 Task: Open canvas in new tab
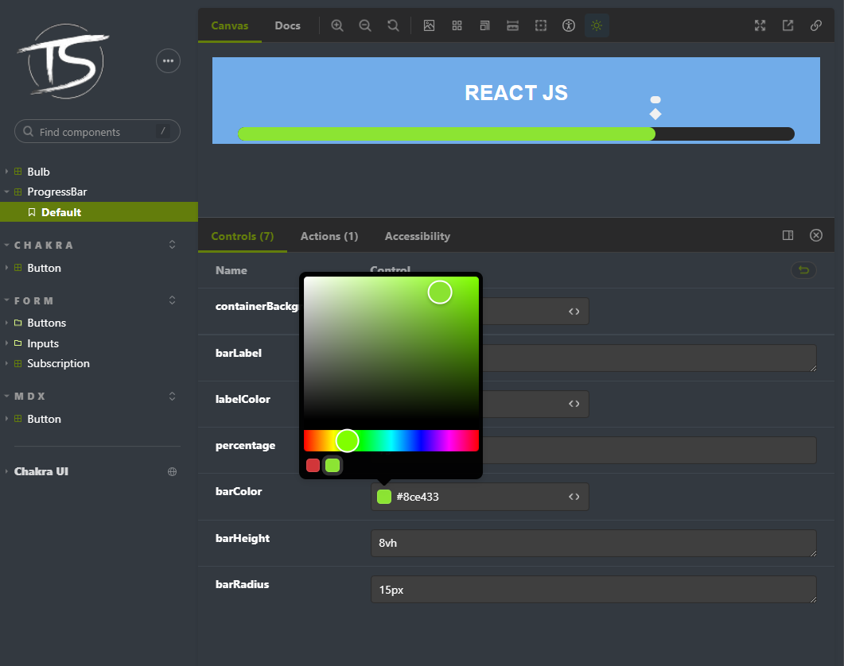tap(788, 25)
